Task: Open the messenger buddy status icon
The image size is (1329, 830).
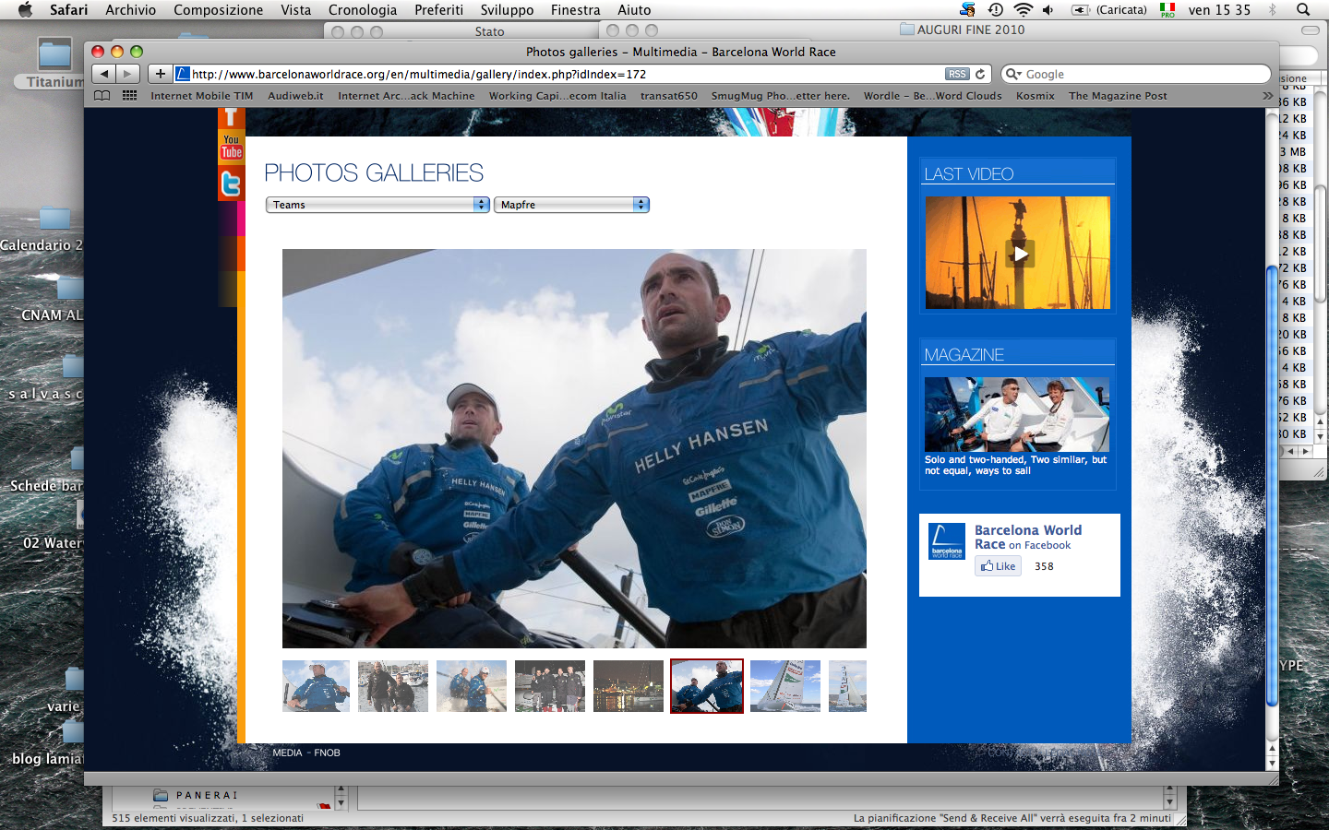Action: click(x=967, y=10)
